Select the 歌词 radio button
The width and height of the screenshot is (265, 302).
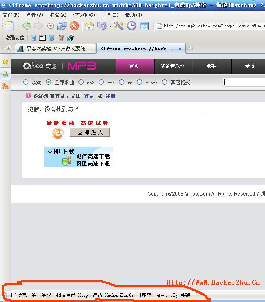click(26, 82)
